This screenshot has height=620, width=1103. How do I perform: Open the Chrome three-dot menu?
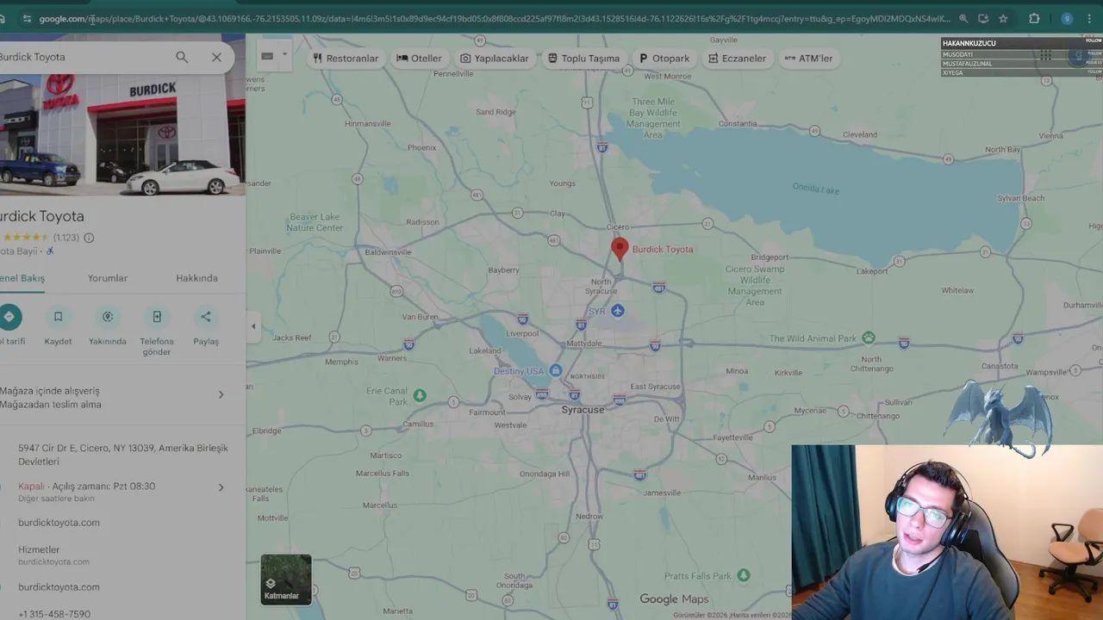(1089, 18)
